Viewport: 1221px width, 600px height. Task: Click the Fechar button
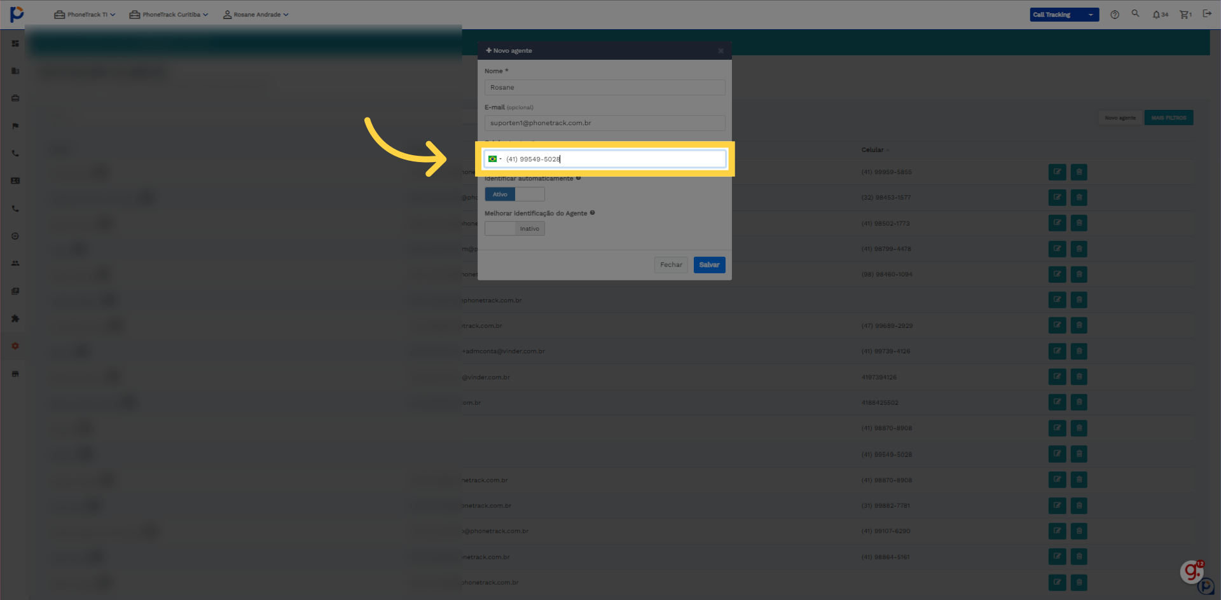pyautogui.click(x=671, y=265)
